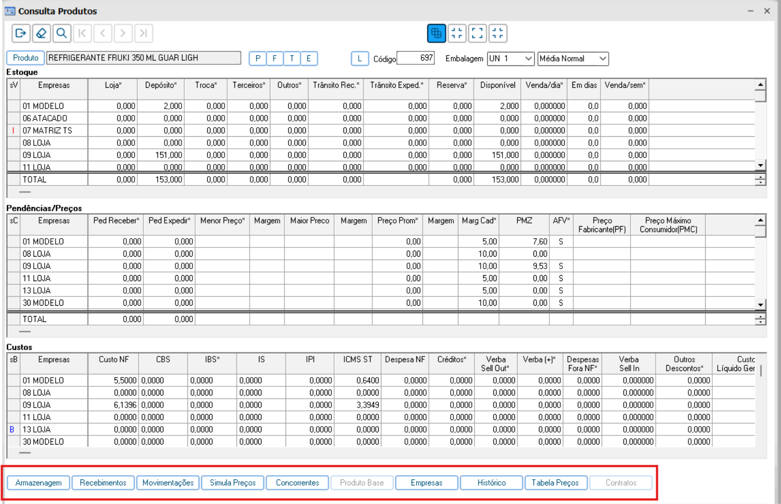The width and height of the screenshot is (781, 504).
Task: Click the magnifying glass search icon
Action: (62, 33)
